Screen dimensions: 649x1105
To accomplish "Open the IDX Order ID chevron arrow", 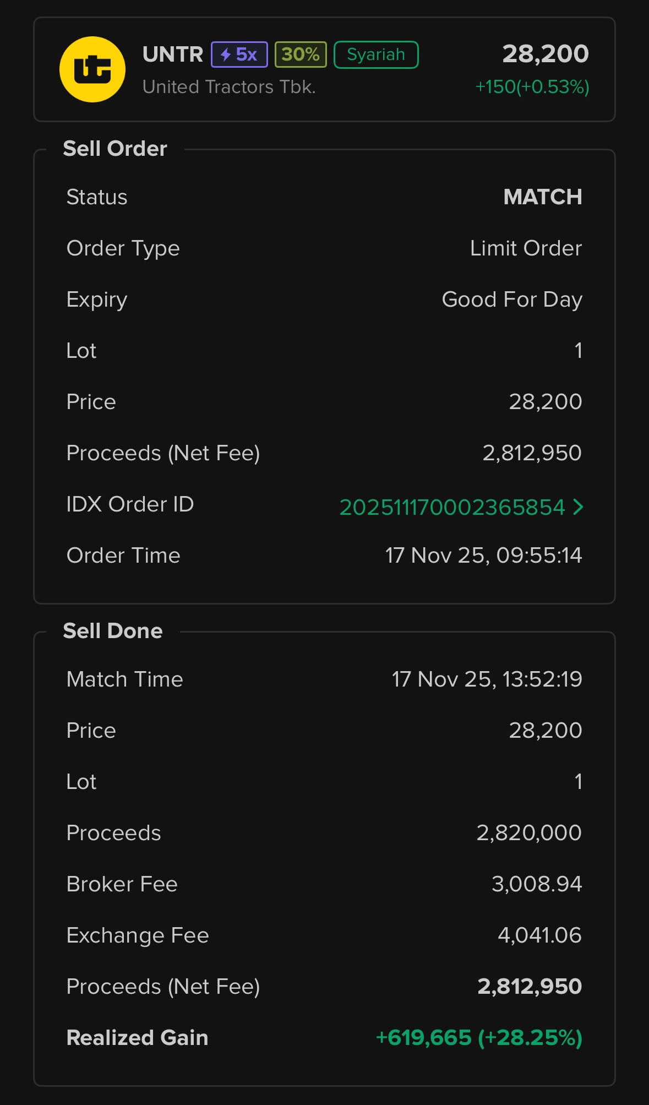I will click(x=578, y=507).
